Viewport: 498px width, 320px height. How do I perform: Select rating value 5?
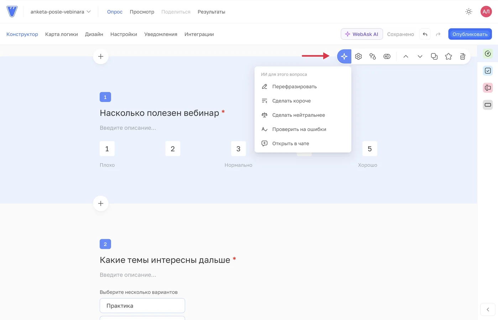tap(370, 149)
